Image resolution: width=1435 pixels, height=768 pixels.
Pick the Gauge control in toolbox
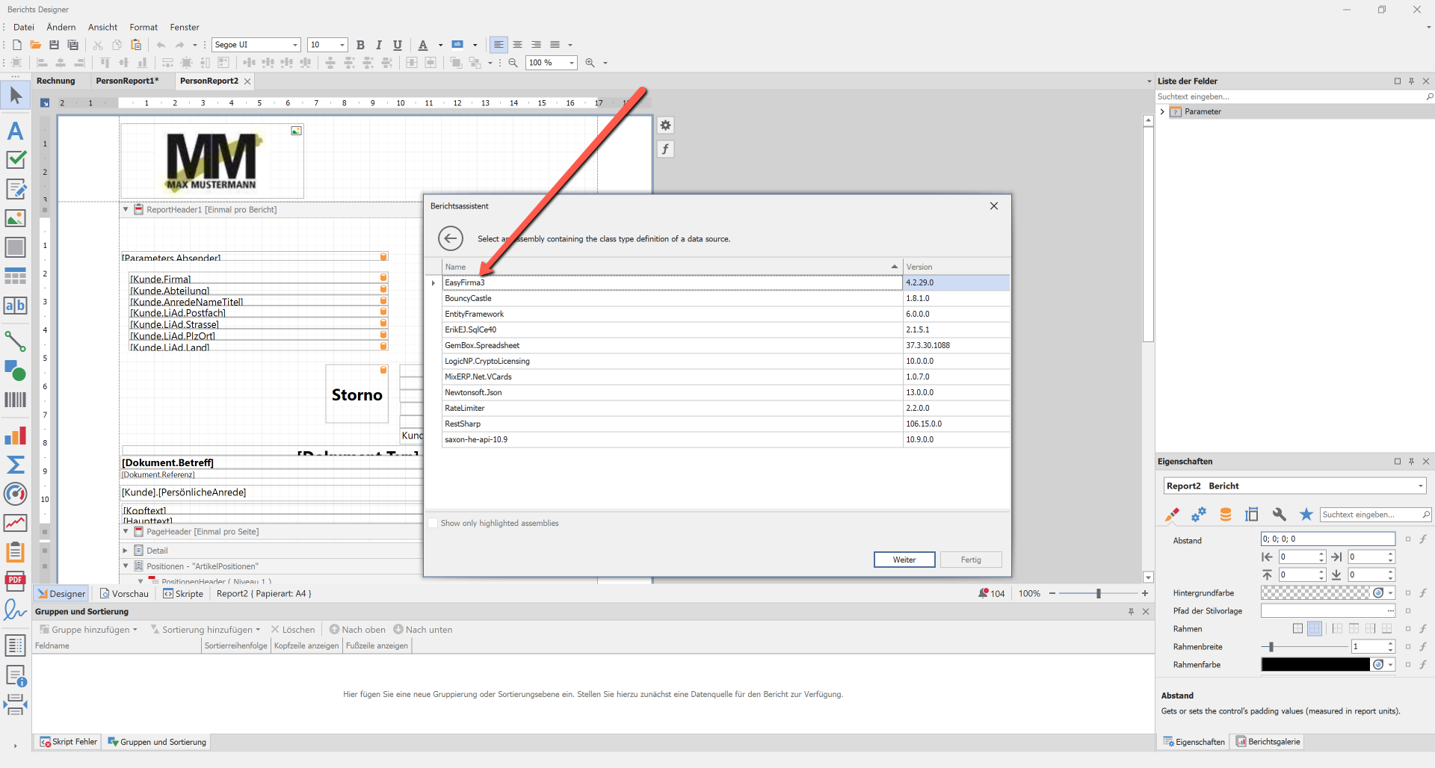[x=15, y=494]
